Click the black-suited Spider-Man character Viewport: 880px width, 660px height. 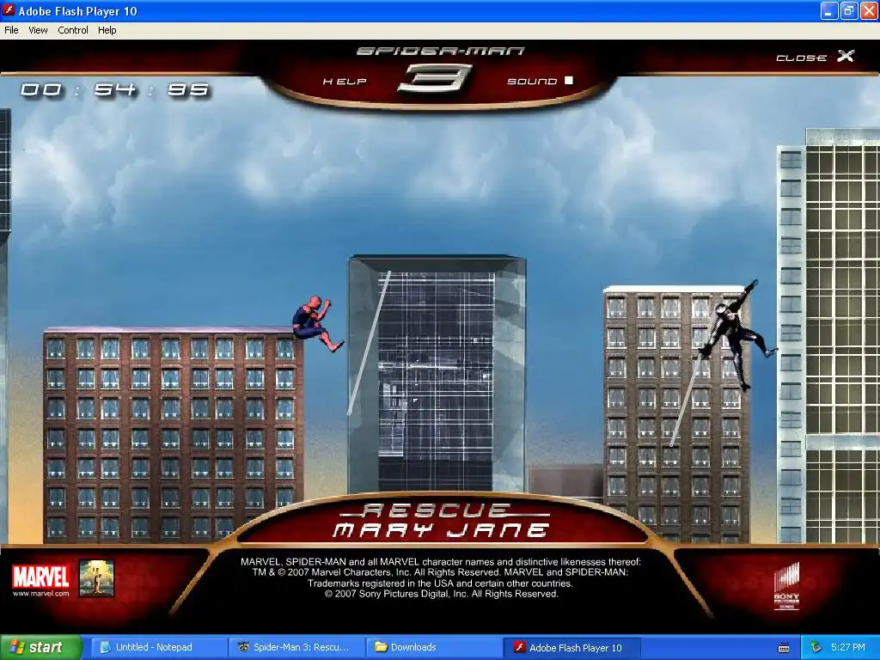[738, 335]
